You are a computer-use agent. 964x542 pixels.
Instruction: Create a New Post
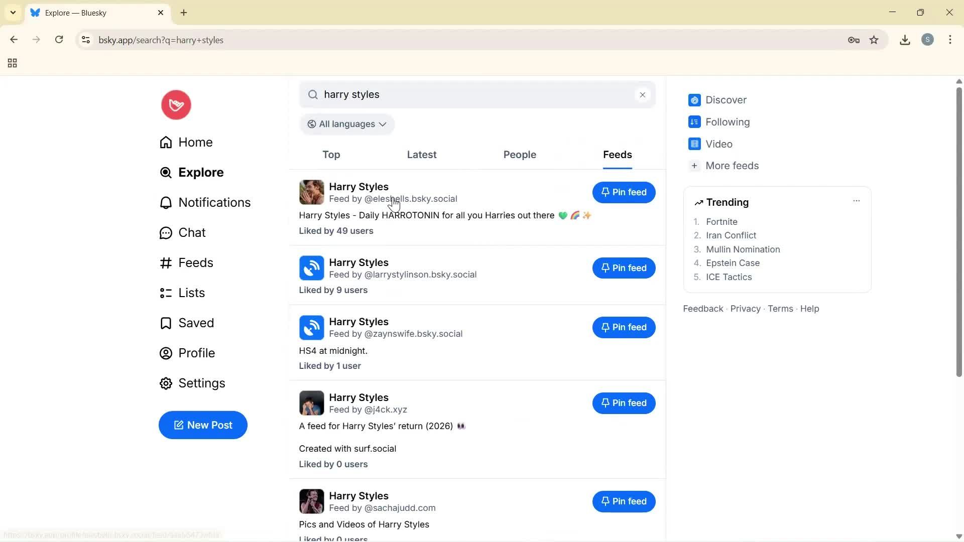point(202,425)
